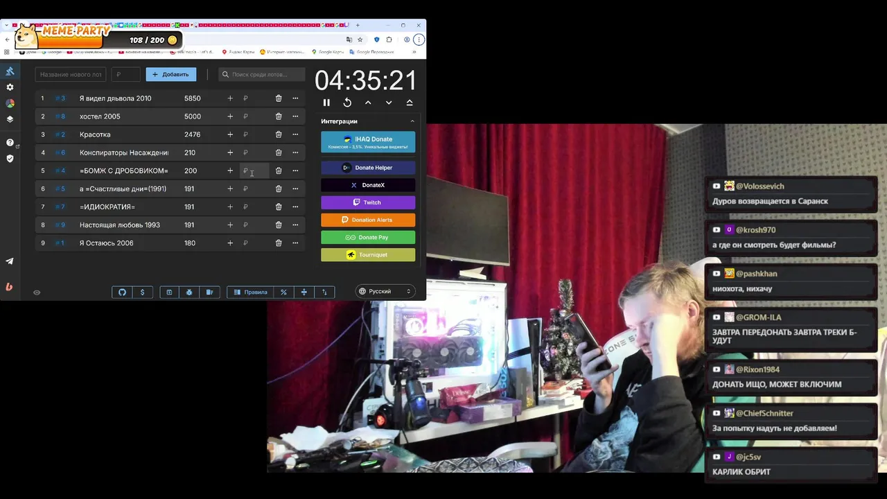Click the divide symbol toolbar icon
Image resolution: width=887 pixels, height=499 pixels.
(x=304, y=292)
